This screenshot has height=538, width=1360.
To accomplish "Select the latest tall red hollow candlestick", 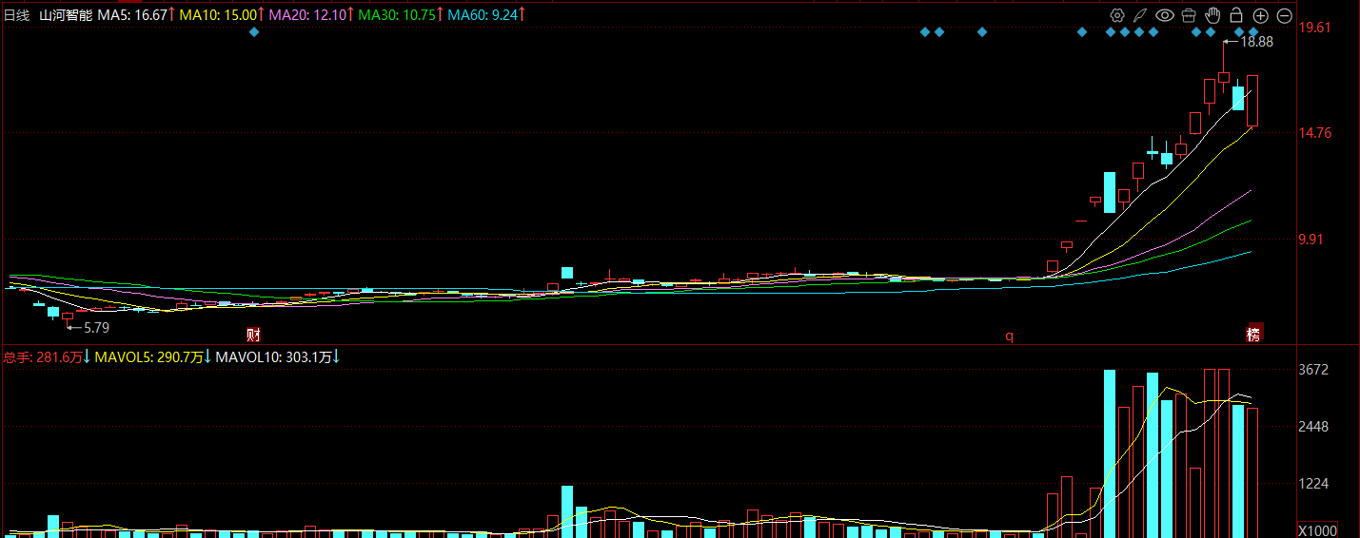I will point(1252,100).
